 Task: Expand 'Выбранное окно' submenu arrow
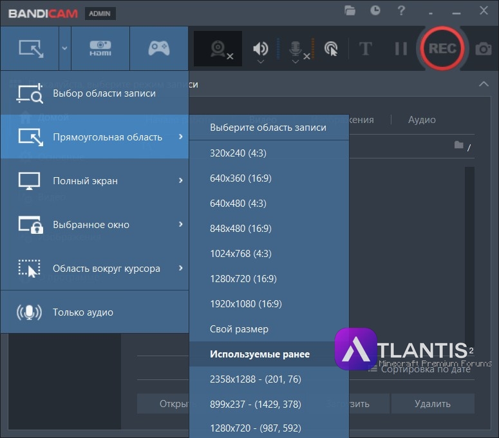(181, 224)
